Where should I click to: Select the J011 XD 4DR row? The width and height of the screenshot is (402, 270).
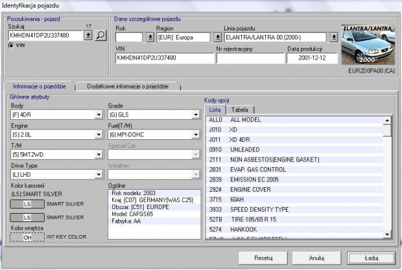[294, 140]
